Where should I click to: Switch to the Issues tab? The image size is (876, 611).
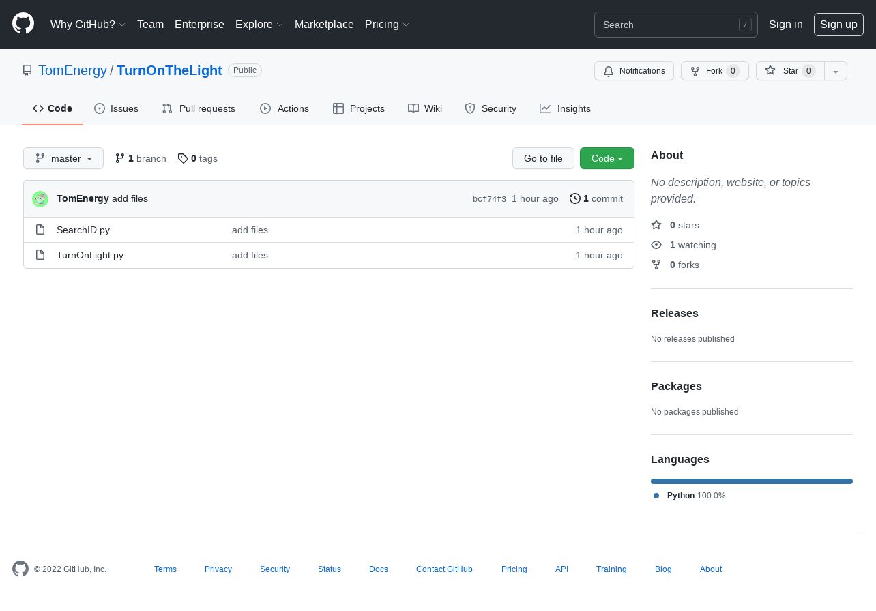[116, 108]
